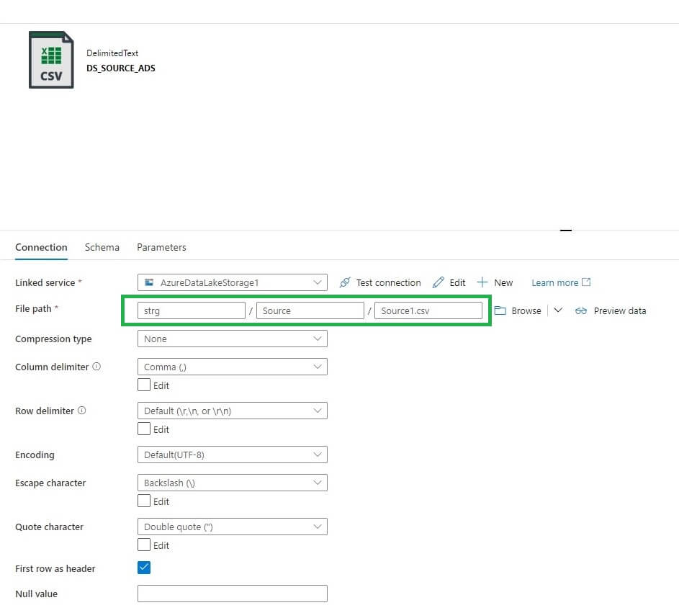Enable Edit checkbox under Quote character

pyautogui.click(x=144, y=545)
